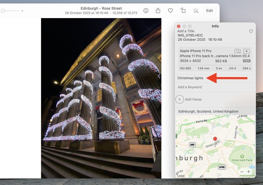Click the Add a Title field
The height and width of the screenshot is (185, 263).
click(186, 31)
